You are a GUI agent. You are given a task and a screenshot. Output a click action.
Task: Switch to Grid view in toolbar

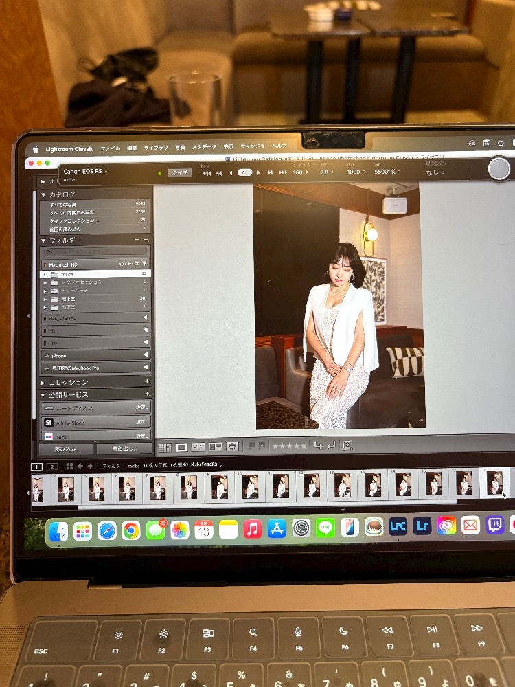[165, 447]
